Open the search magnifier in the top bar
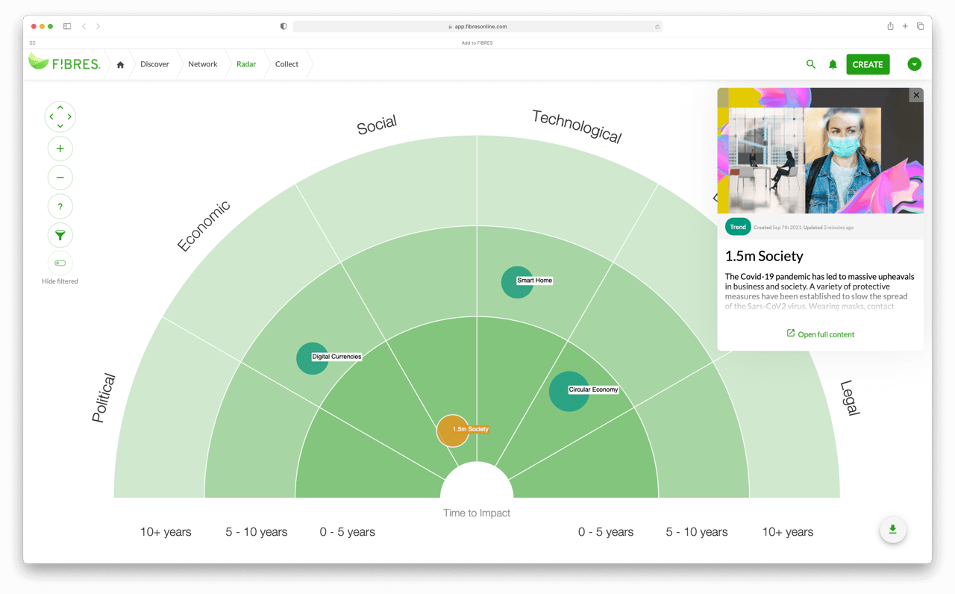Image resolution: width=955 pixels, height=594 pixels. coord(810,64)
